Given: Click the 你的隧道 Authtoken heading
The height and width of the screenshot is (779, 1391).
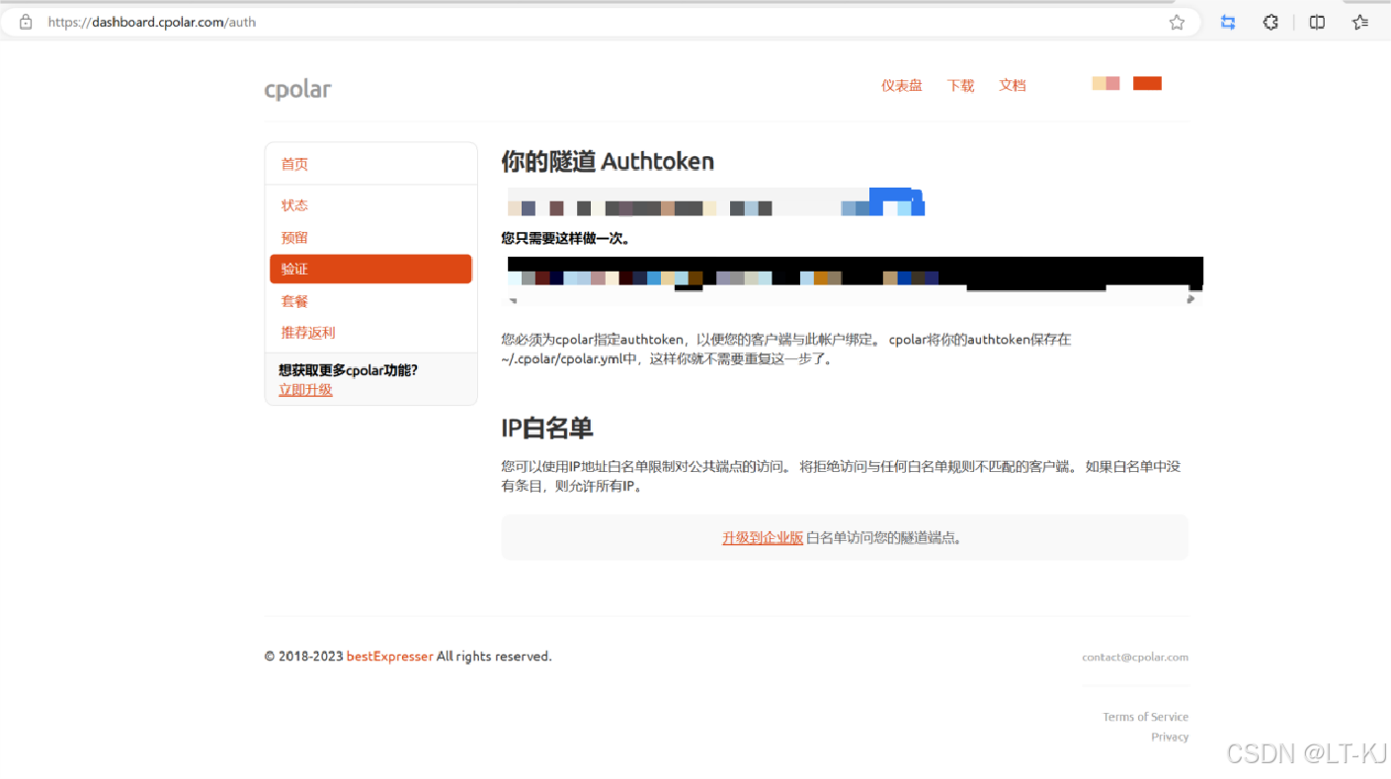Looking at the screenshot, I should tap(608, 161).
